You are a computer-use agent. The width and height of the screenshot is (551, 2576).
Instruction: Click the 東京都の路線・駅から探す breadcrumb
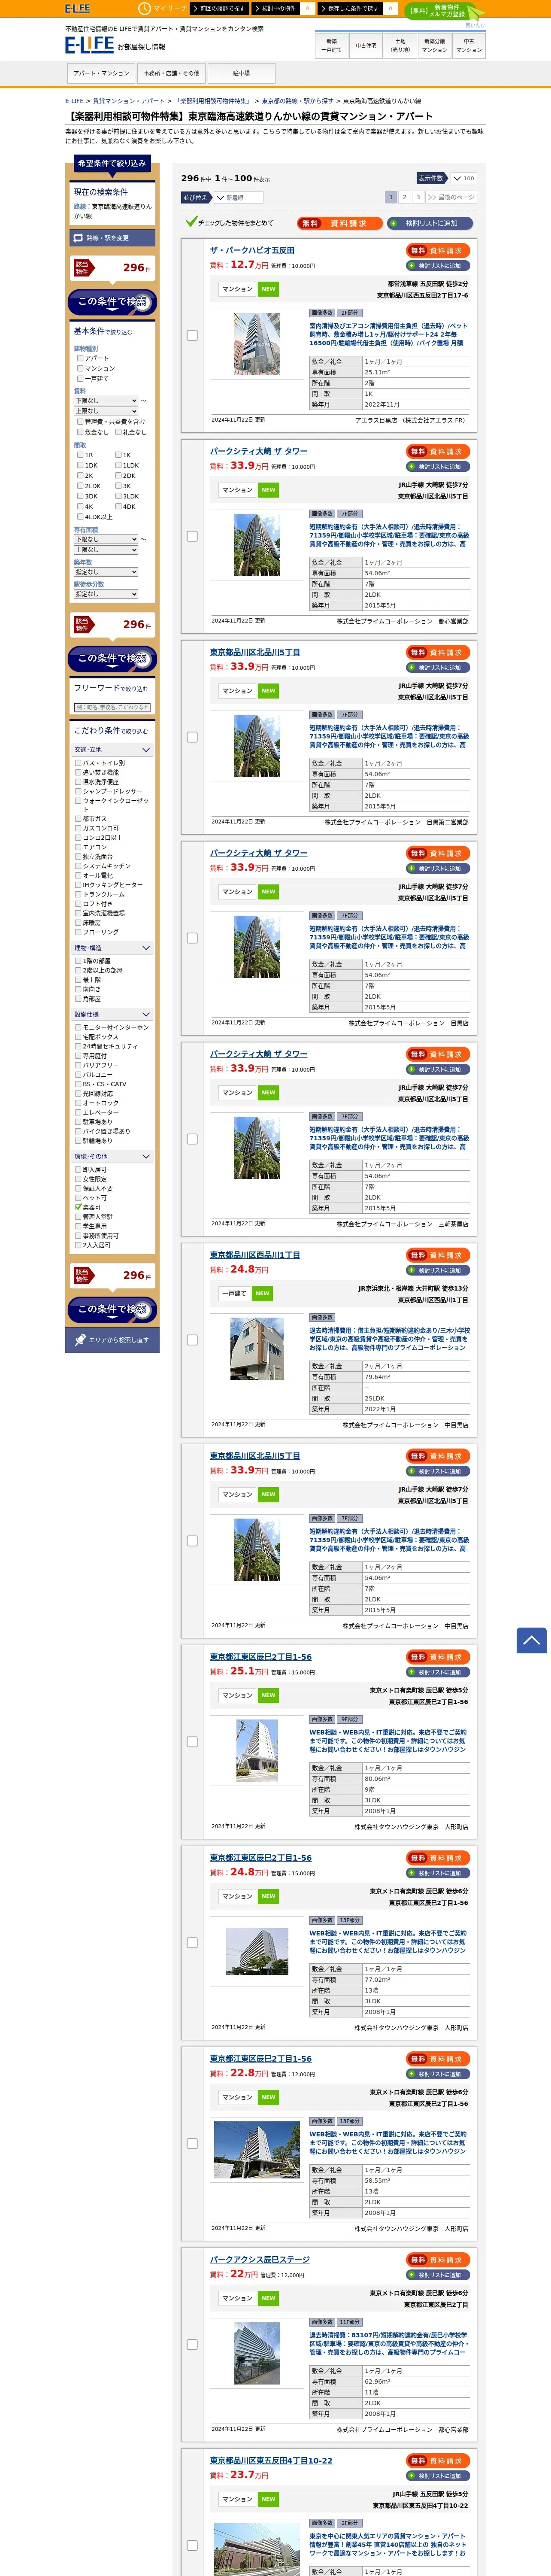297,101
